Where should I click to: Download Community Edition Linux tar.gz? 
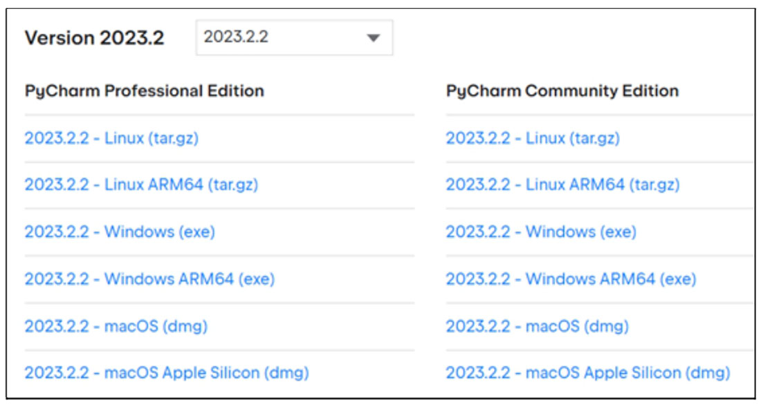[x=533, y=139]
